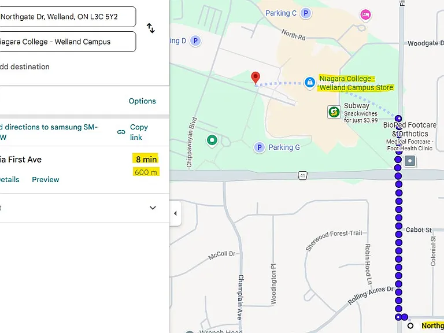
Task: Preview the route via First Ave
Action: point(45,180)
